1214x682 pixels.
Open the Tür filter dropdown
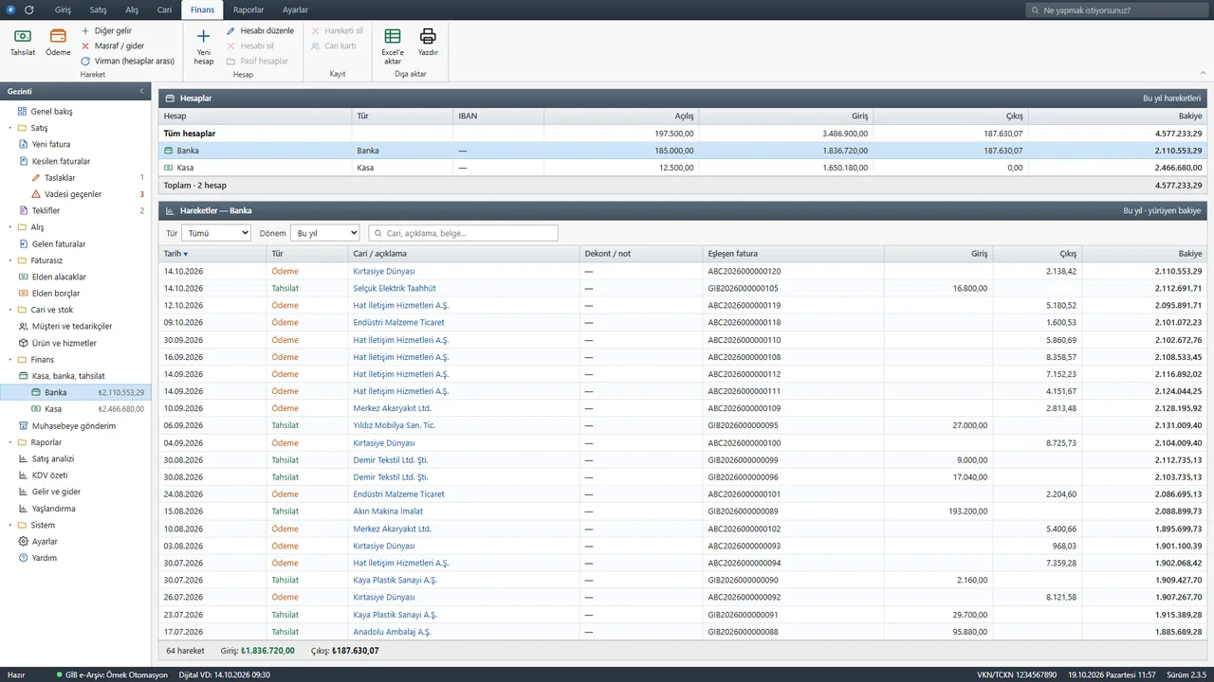point(216,233)
